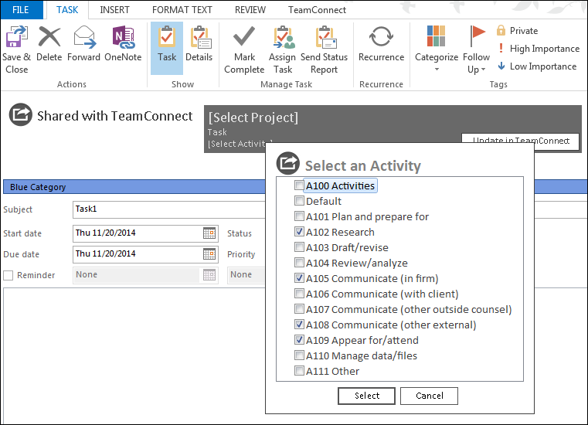This screenshot has width=588, height=425.
Task: Open the Start date calendar picker
Action: (x=209, y=233)
